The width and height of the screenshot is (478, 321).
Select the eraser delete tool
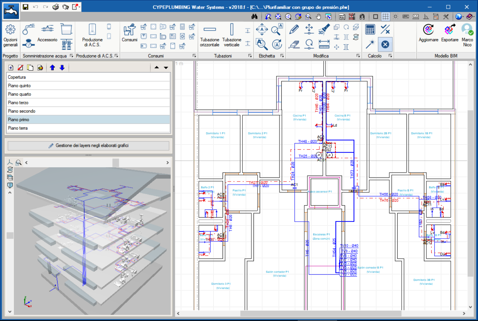(x=294, y=44)
